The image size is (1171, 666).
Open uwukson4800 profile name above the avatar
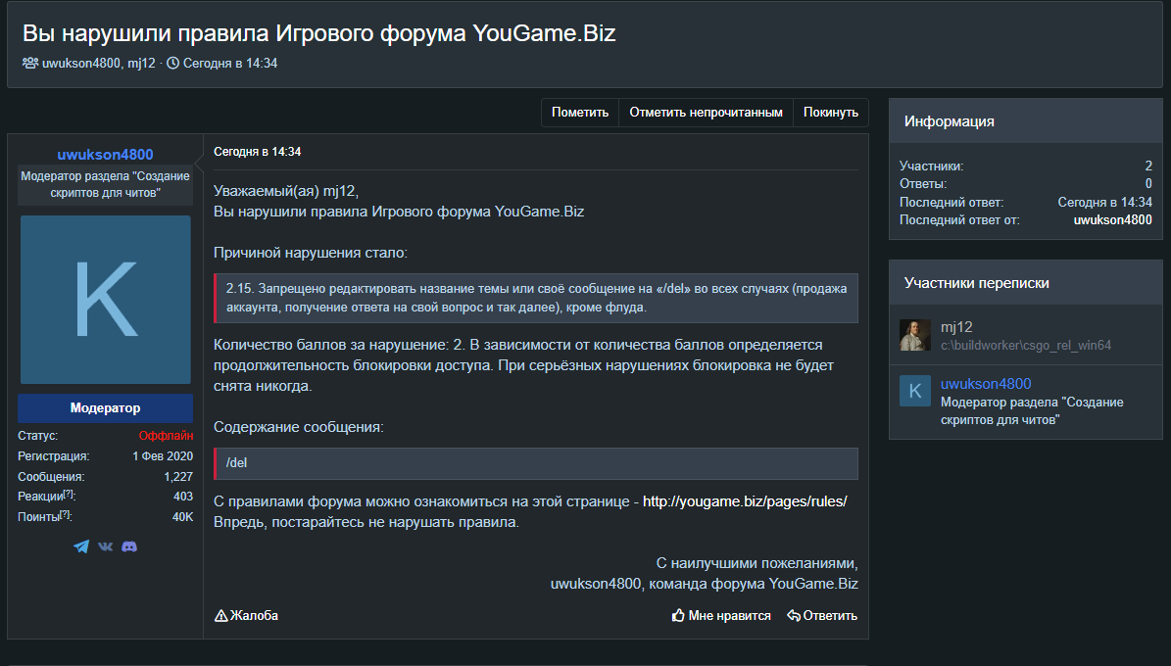point(105,155)
